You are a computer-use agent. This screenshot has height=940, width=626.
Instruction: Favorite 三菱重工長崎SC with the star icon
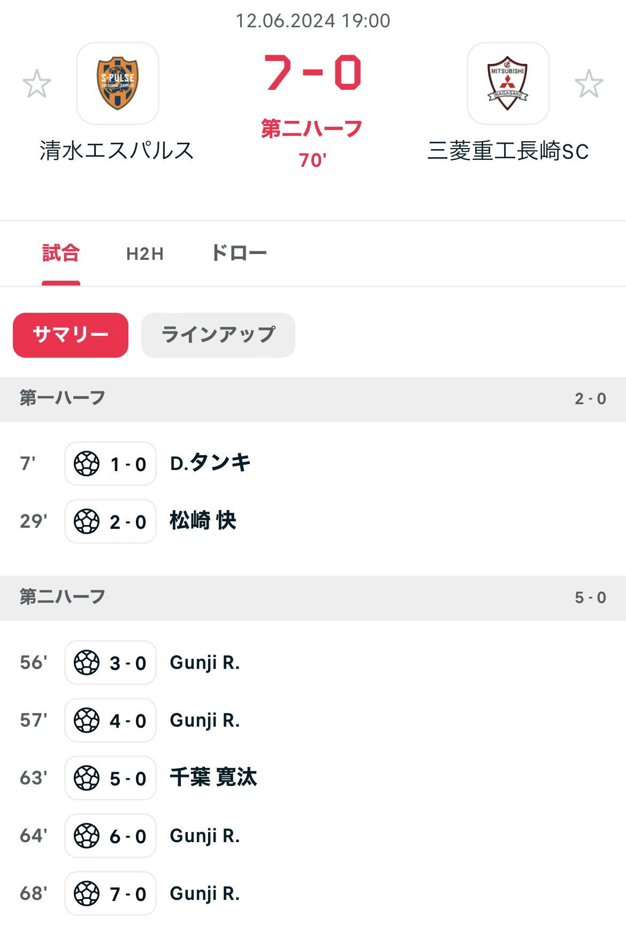[x=589, y=83]
